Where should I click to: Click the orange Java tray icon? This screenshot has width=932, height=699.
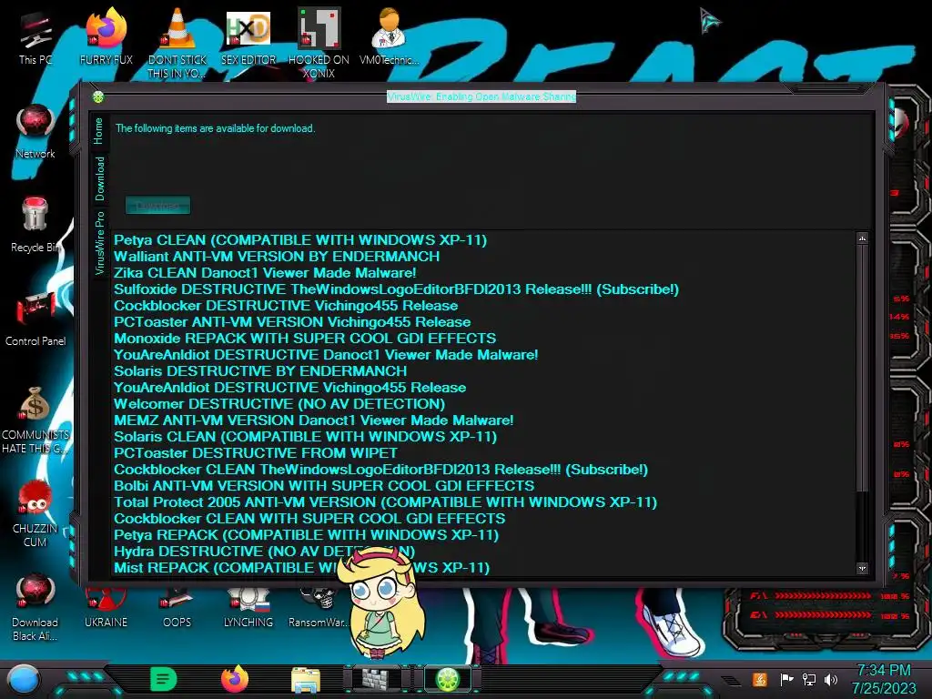pos(760,679)
